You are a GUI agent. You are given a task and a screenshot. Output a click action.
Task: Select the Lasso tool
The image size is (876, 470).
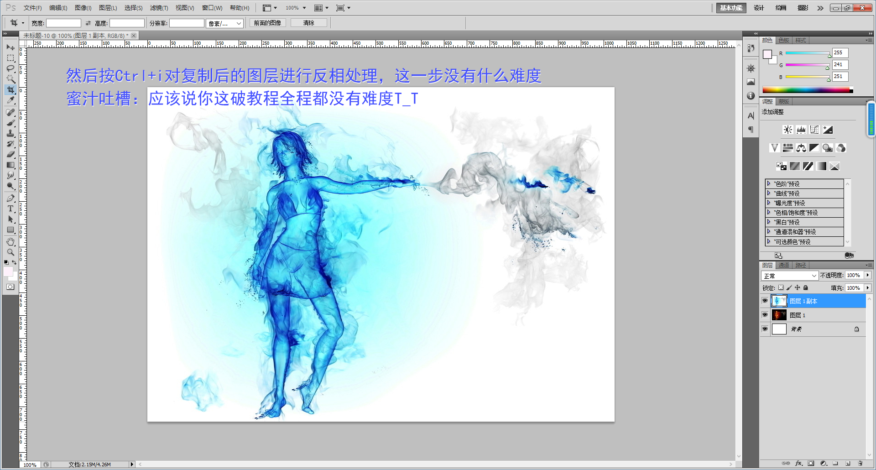click(x=10, y=68)
